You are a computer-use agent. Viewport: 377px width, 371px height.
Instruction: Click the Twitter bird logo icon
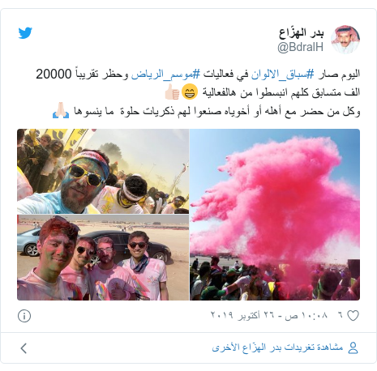pos(25,33)
